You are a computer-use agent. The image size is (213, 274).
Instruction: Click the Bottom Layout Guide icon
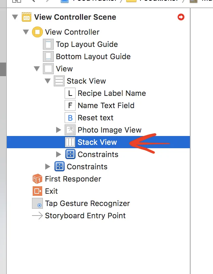(48, 57)
